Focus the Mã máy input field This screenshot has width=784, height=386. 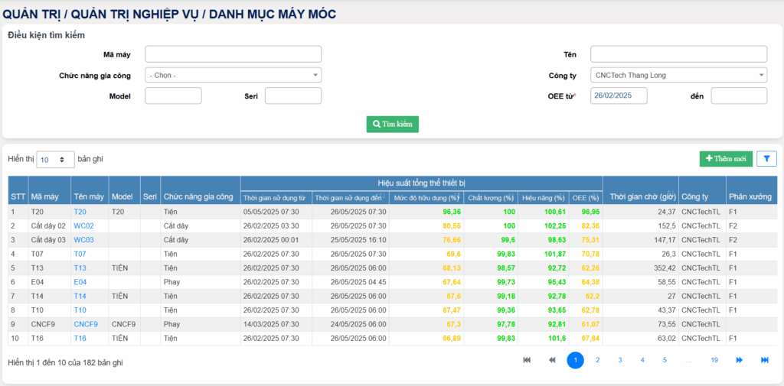233,54
